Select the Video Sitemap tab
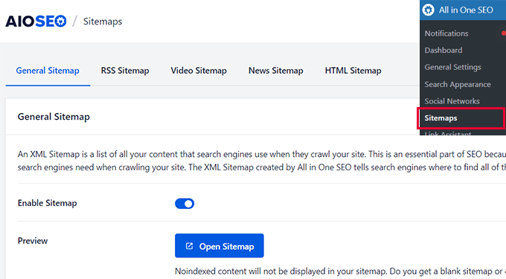Screen dimensions: 506x279 point(199,71)
